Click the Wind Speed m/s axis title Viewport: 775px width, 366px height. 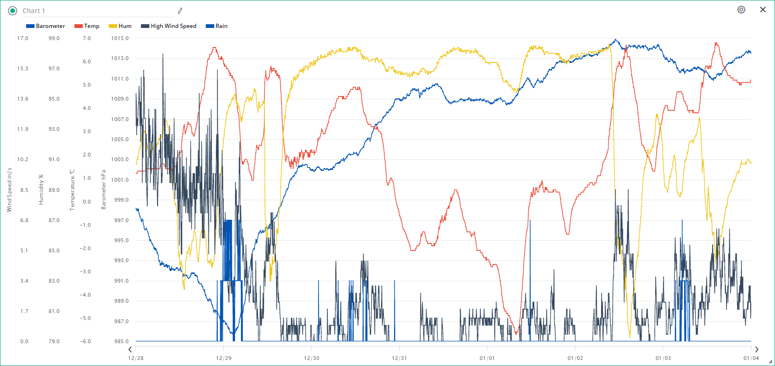tap(9, 190)
